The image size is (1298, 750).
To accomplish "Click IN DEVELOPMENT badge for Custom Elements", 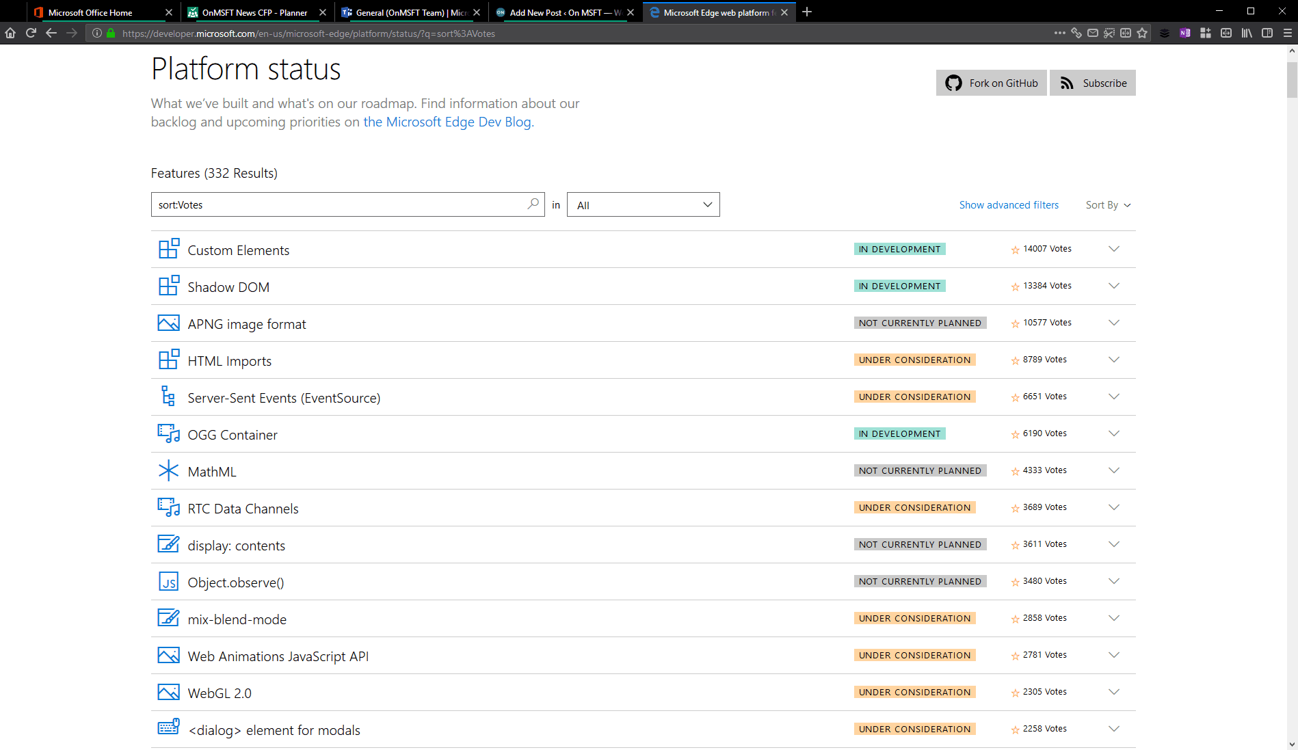I will (x=899, y=249).
